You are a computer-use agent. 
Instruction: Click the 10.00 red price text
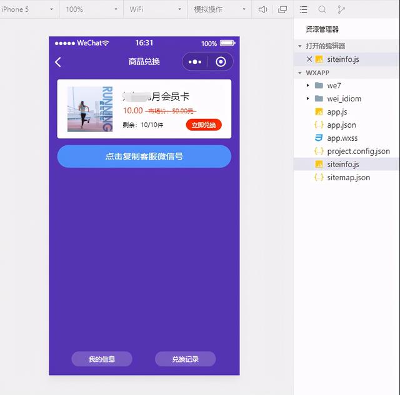[133, 111]
